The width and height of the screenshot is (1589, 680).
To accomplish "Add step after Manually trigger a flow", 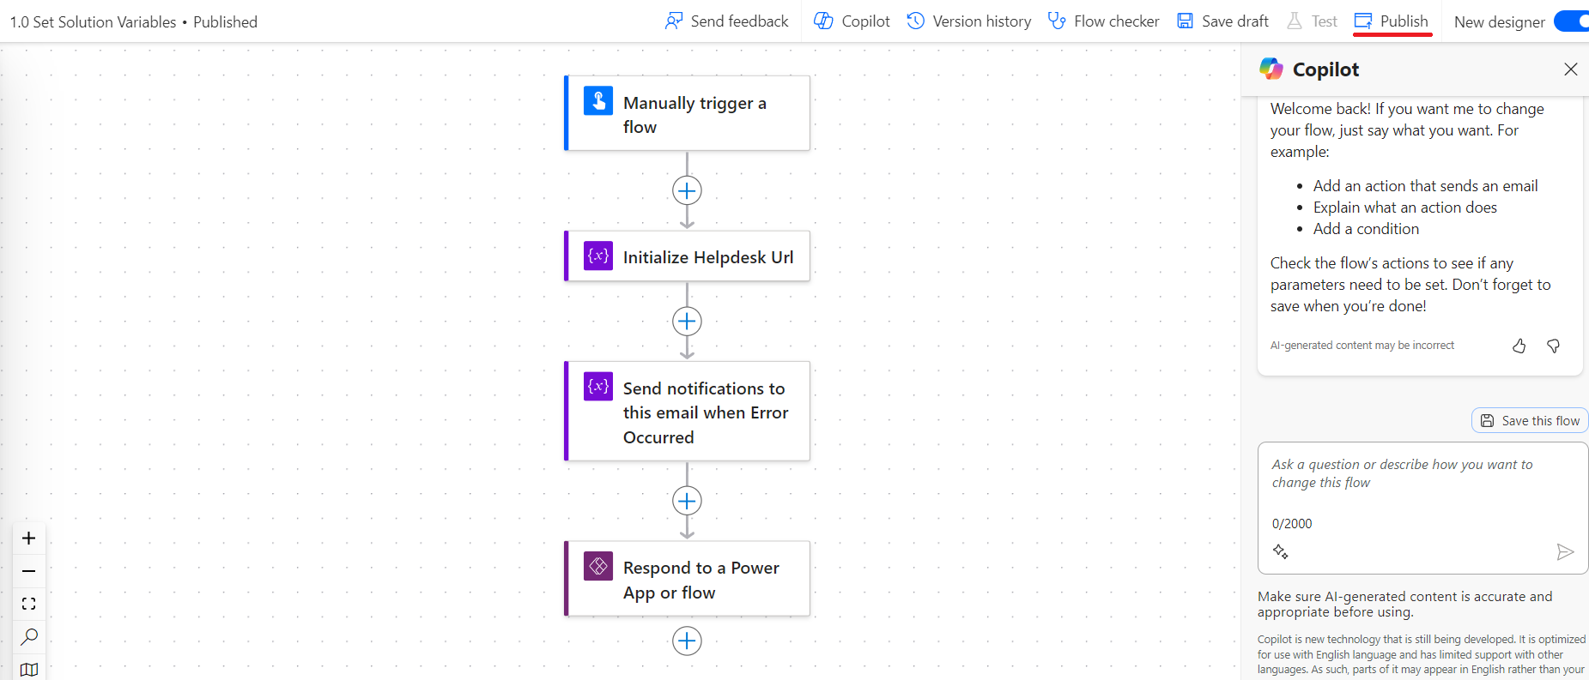I will pos(687,190).
